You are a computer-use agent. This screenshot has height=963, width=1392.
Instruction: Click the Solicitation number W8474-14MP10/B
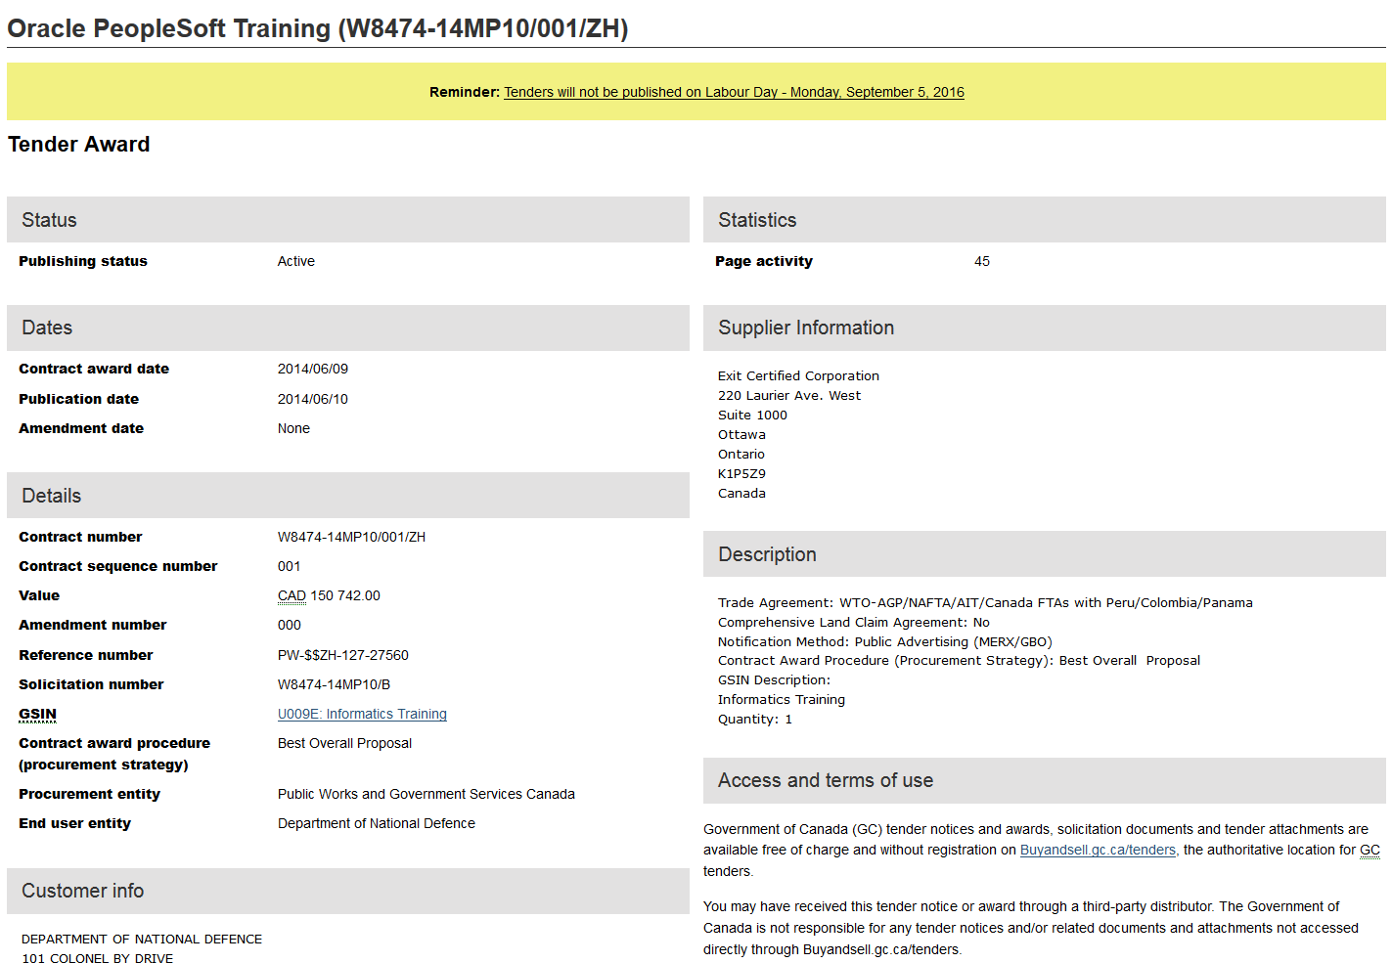point(334,684)
